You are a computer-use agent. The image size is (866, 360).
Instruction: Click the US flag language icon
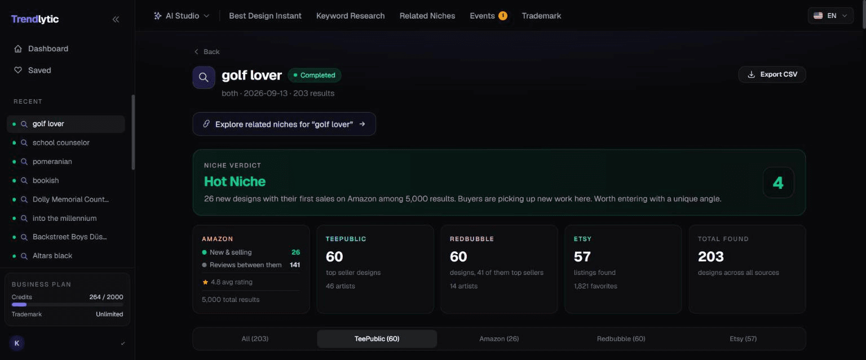pyautogui.click(x=818, y=16)
